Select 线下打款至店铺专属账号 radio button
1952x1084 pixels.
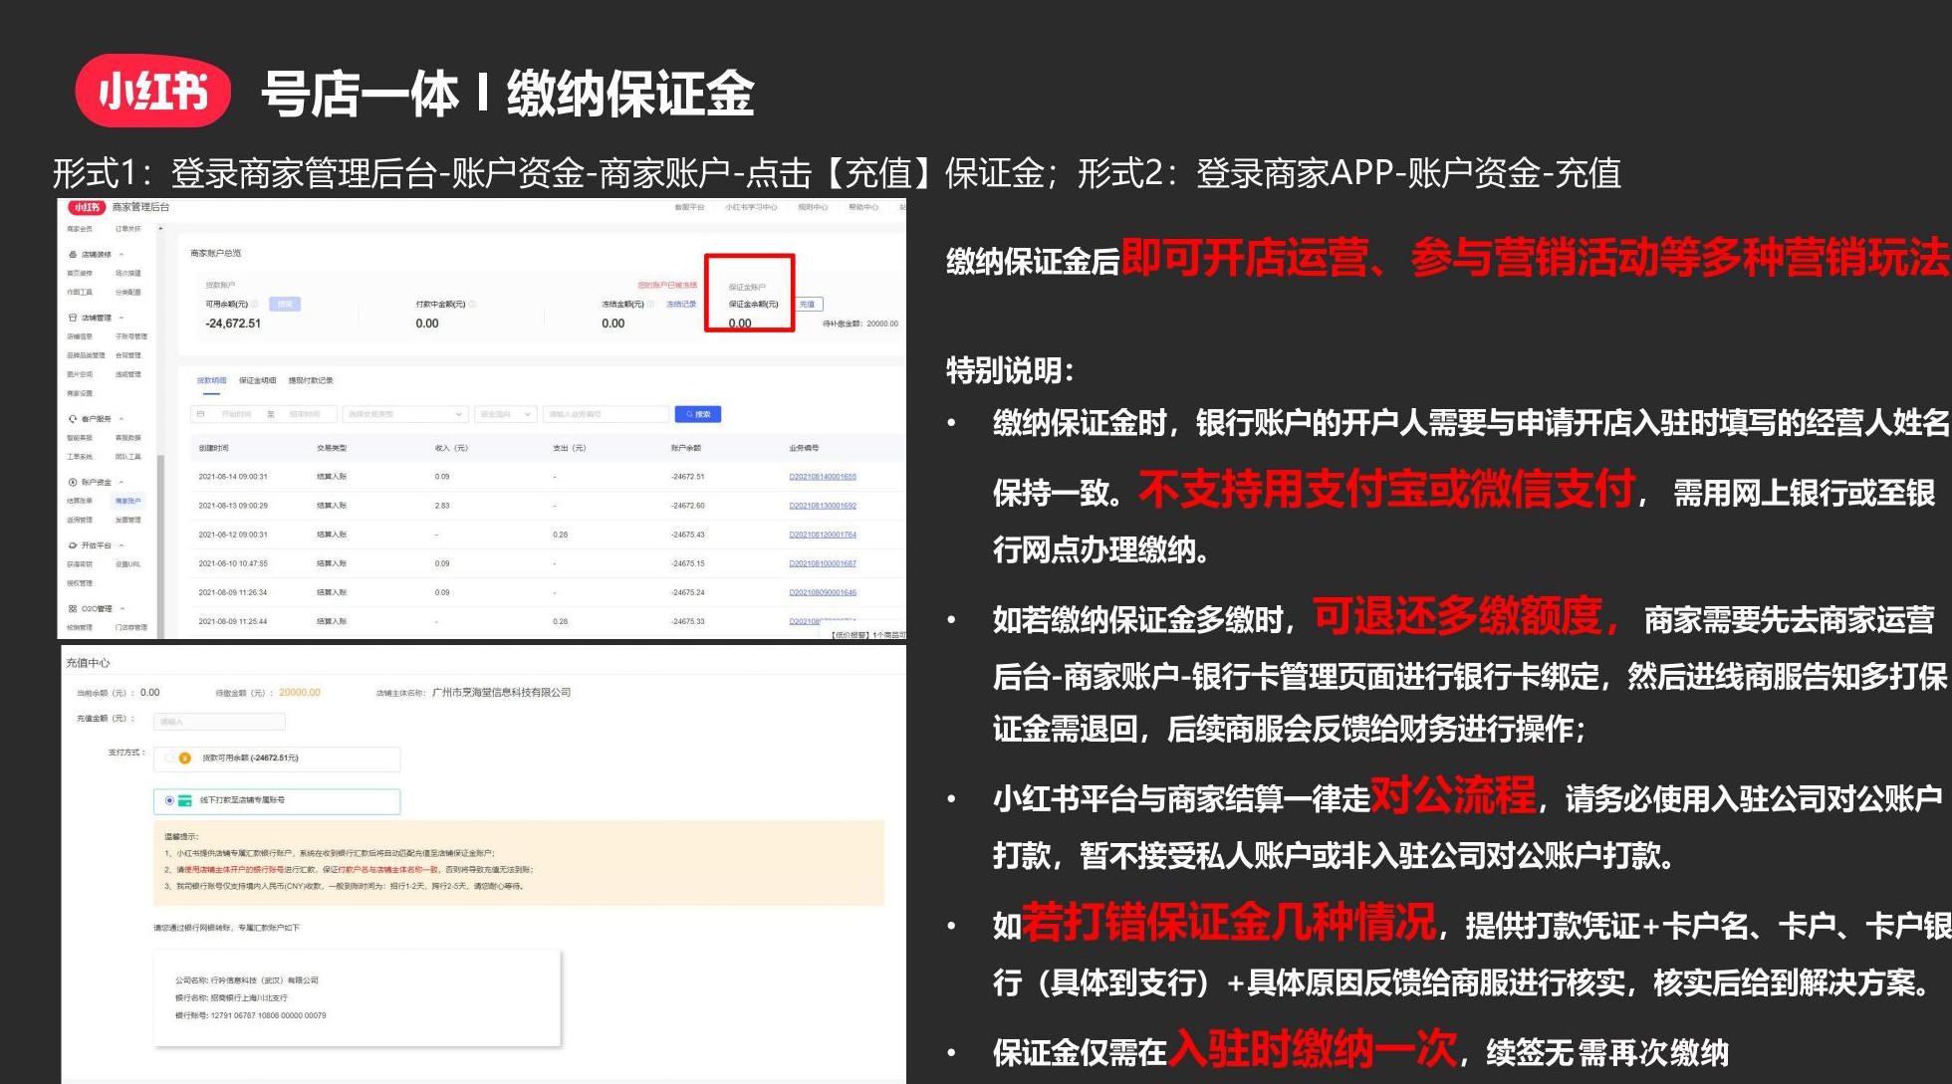coord(169,800)
